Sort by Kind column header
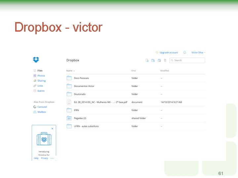 click(134, 71)
